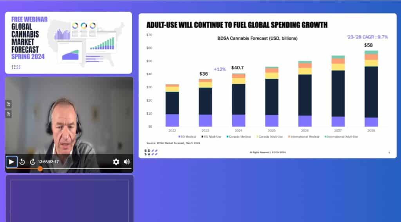The width and height of the screenshot is (401, 222).
Task: Click the 13:55/53:17 time display
Action: (x=48, y=162)
